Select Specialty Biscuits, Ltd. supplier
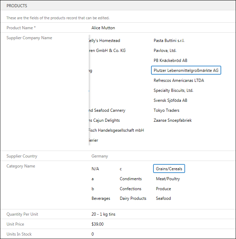 tap(173, 90)
